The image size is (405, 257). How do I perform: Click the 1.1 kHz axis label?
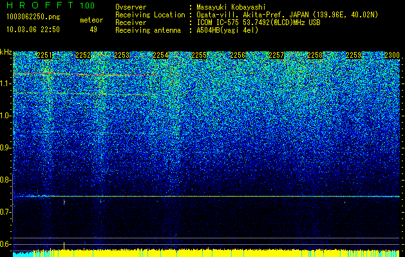click(6, 84)
